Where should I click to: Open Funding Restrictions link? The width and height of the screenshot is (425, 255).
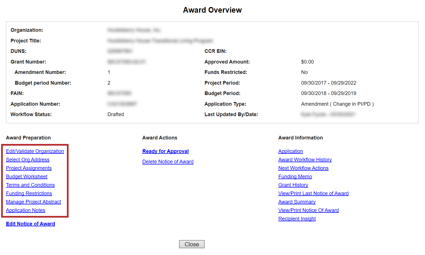click(29, 193)
